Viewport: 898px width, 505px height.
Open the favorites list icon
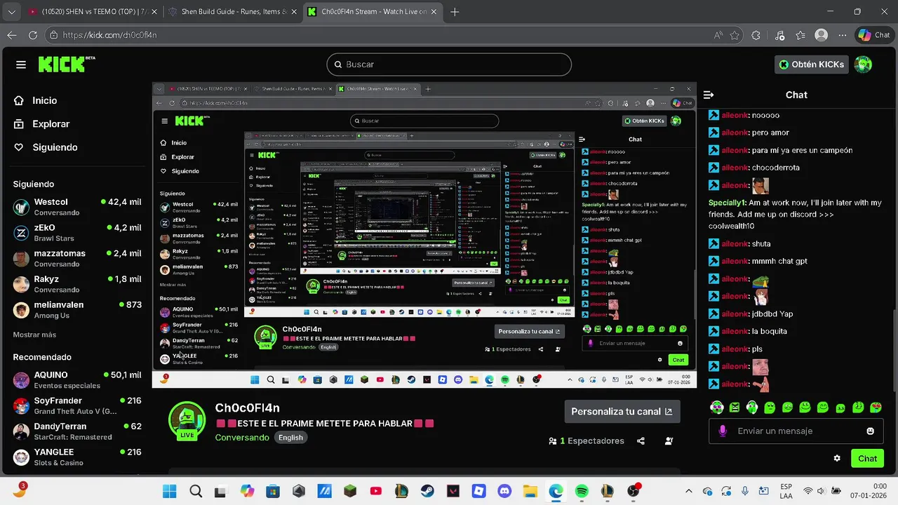click(800, 35)
